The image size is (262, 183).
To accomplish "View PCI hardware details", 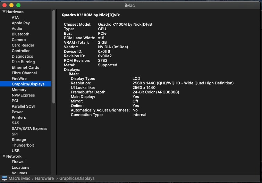I will (x=15, y=101).
